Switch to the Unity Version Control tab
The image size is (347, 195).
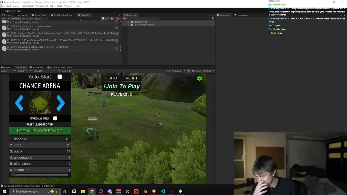tap(59, 67)
